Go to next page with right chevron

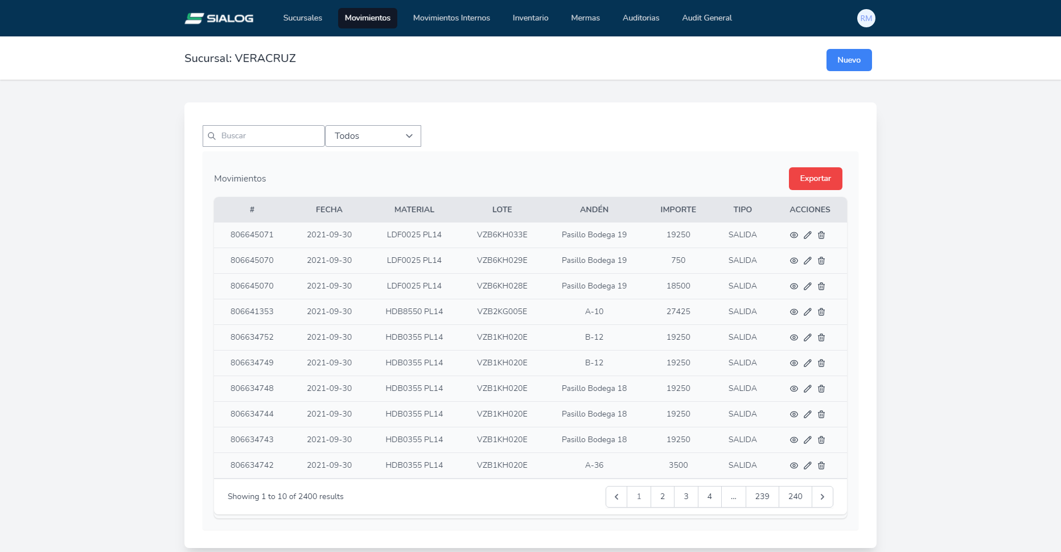823,497
